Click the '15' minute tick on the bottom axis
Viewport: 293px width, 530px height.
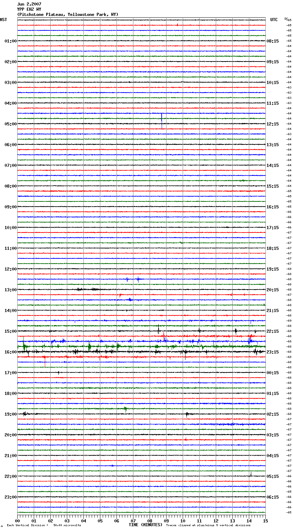[265, 521]
